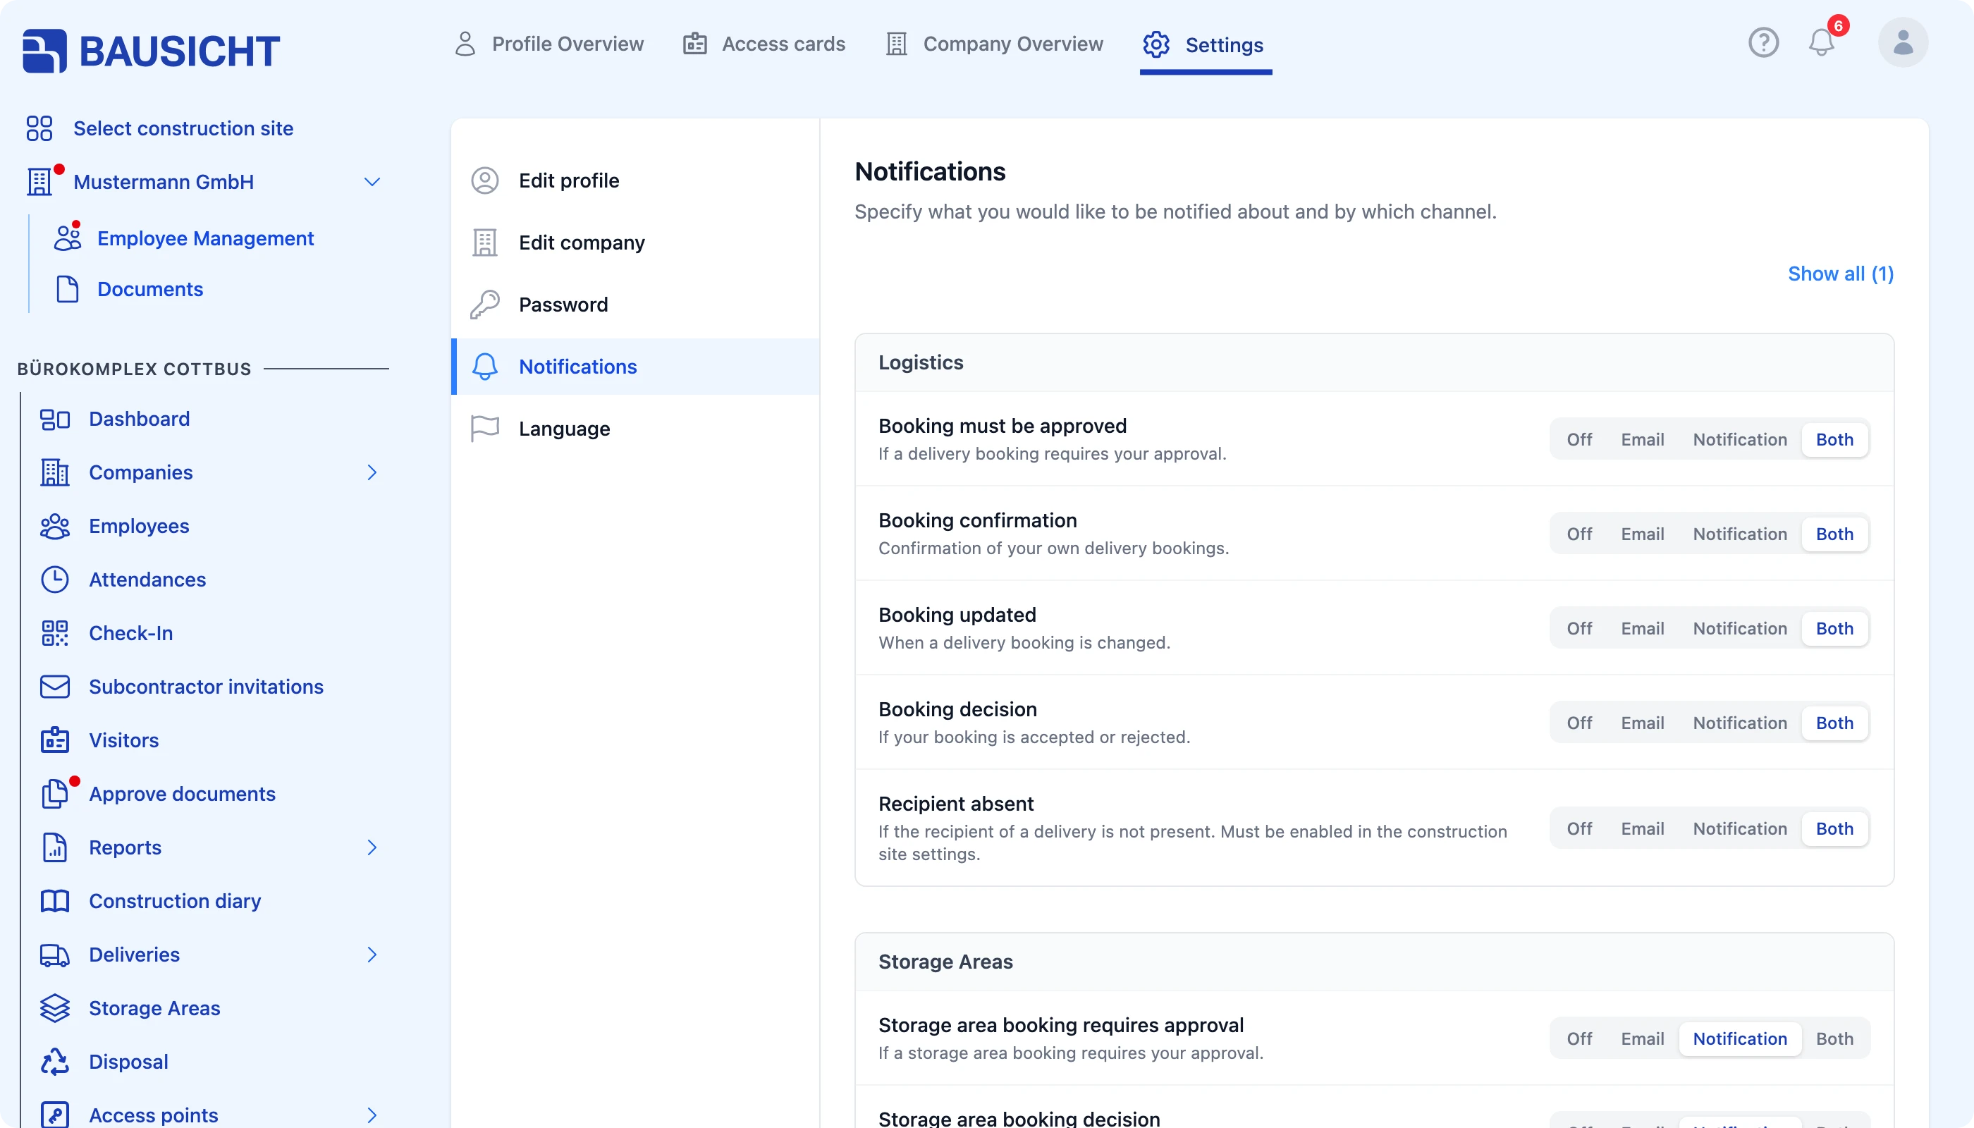Click the Companies building icon
Image resolution: width=1974 pixels, height=1128 pixels.
(55, 472)
